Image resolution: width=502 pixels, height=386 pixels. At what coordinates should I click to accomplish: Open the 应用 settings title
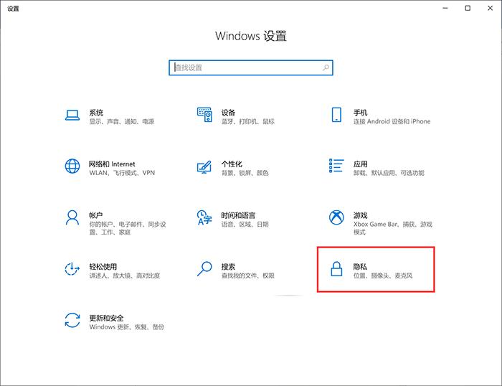(x=361, y=164)
